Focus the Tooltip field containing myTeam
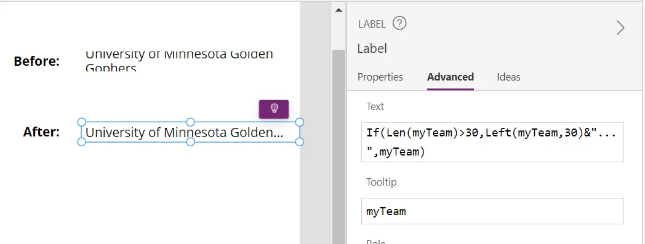This screenshot has width=645, height=244. click(x=492, y=211)
